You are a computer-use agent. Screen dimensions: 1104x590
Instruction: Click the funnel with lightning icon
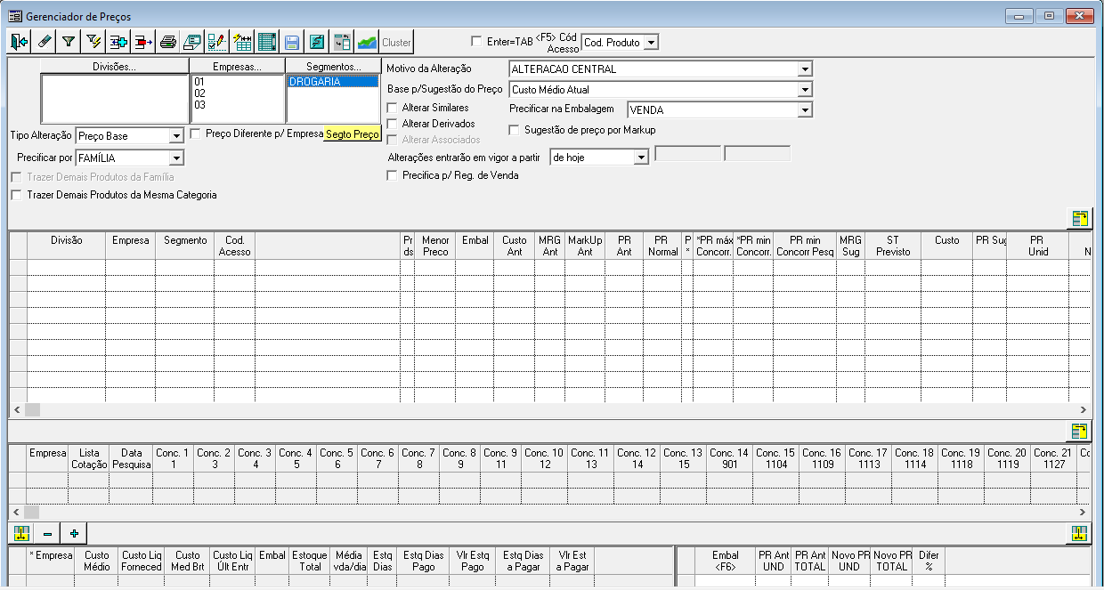point(93,42)
